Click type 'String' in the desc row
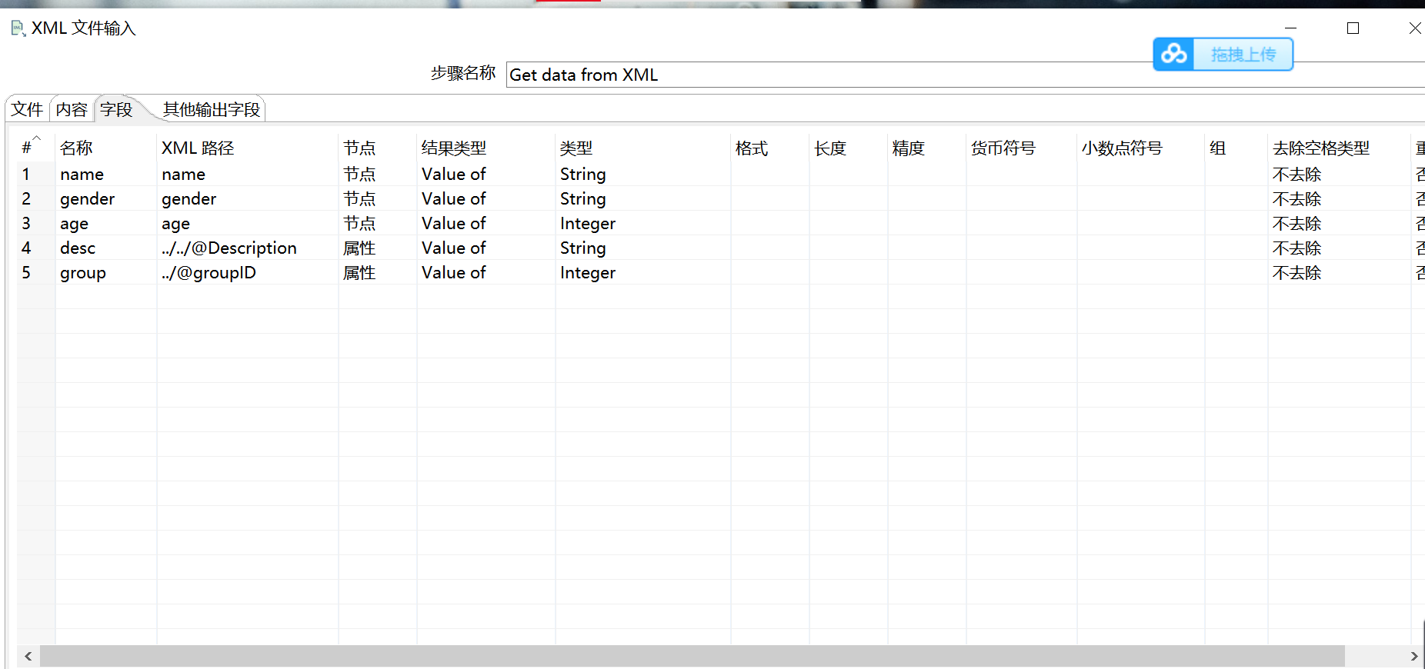The image size is (1425, 669). point(583,248)
